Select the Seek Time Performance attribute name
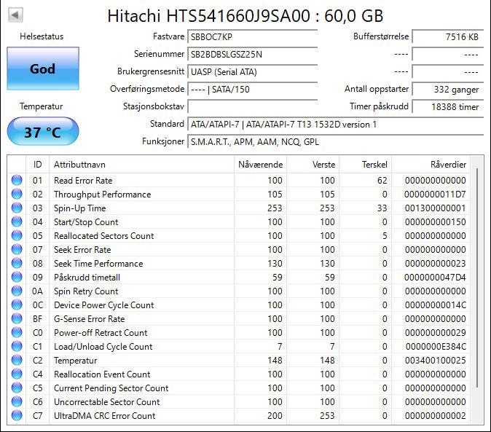This screenshot has width=491, height=432. 98,263
